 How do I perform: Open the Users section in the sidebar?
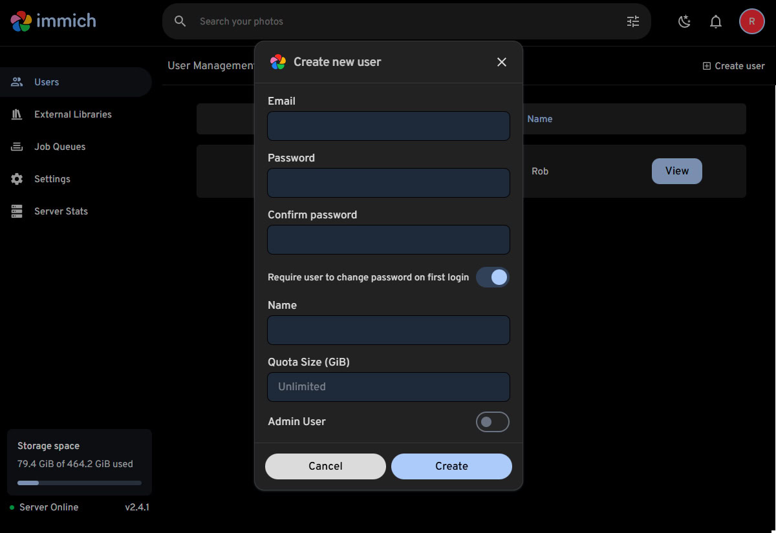pyautogui.click(x=46, y=81)
